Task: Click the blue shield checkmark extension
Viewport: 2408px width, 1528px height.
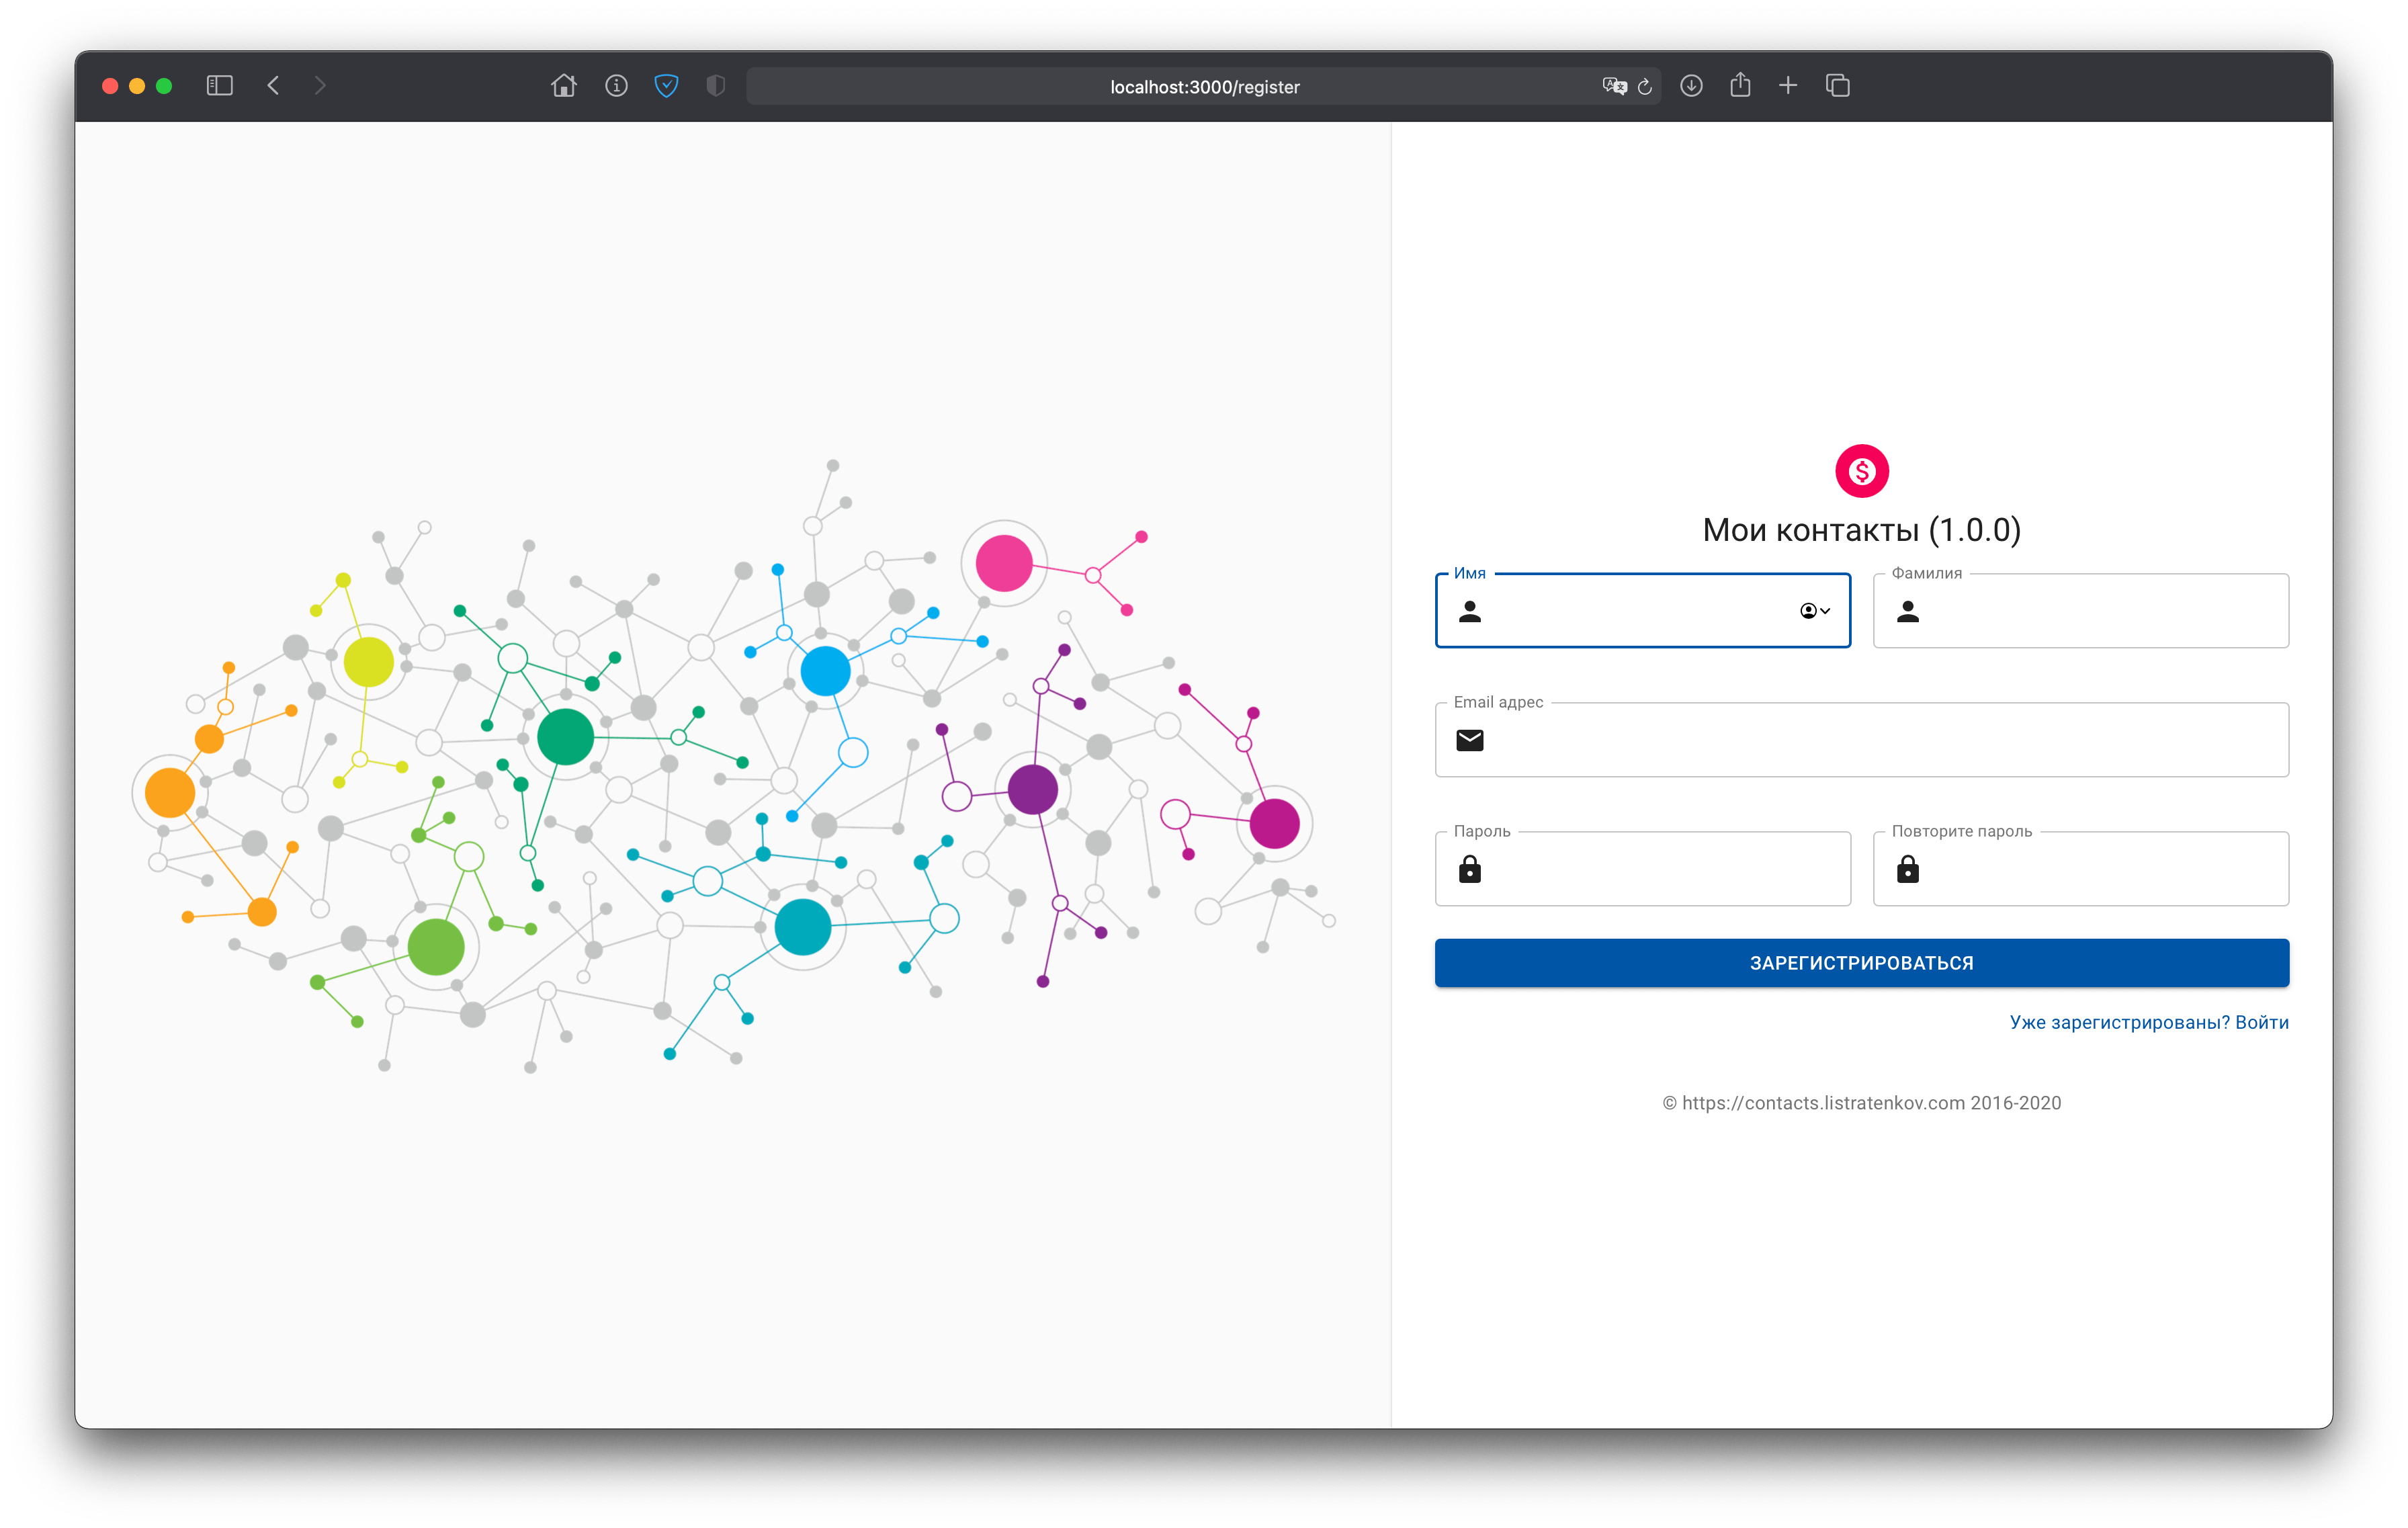Action: click(666, 86)
